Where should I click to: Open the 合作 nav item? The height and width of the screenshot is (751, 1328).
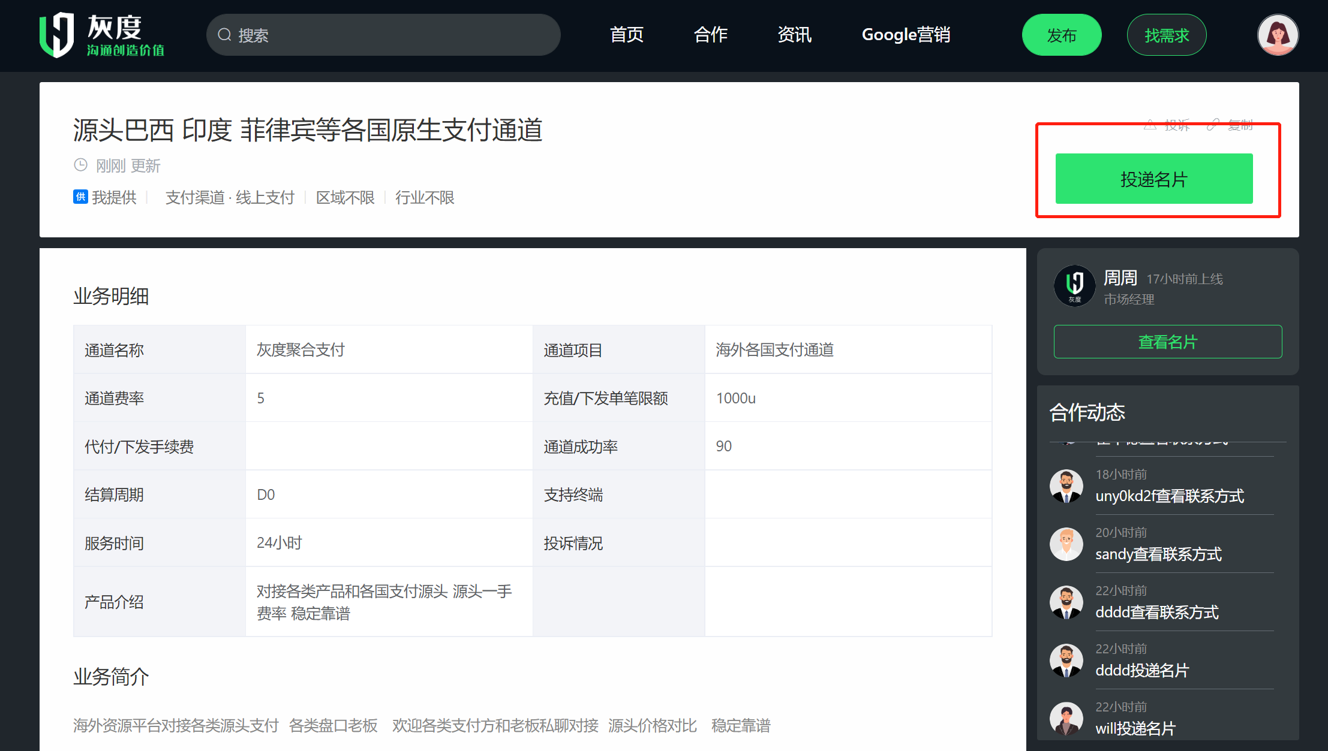click(x=710, y=35)
